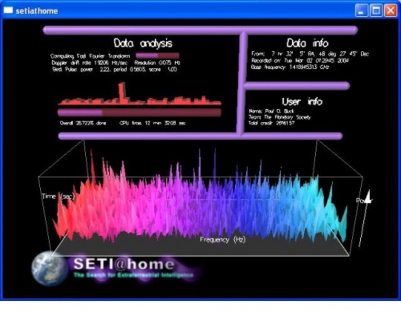The image size is (401, 321).
Task: Click the SETI@home logo text
Action: tap(124, 263)
